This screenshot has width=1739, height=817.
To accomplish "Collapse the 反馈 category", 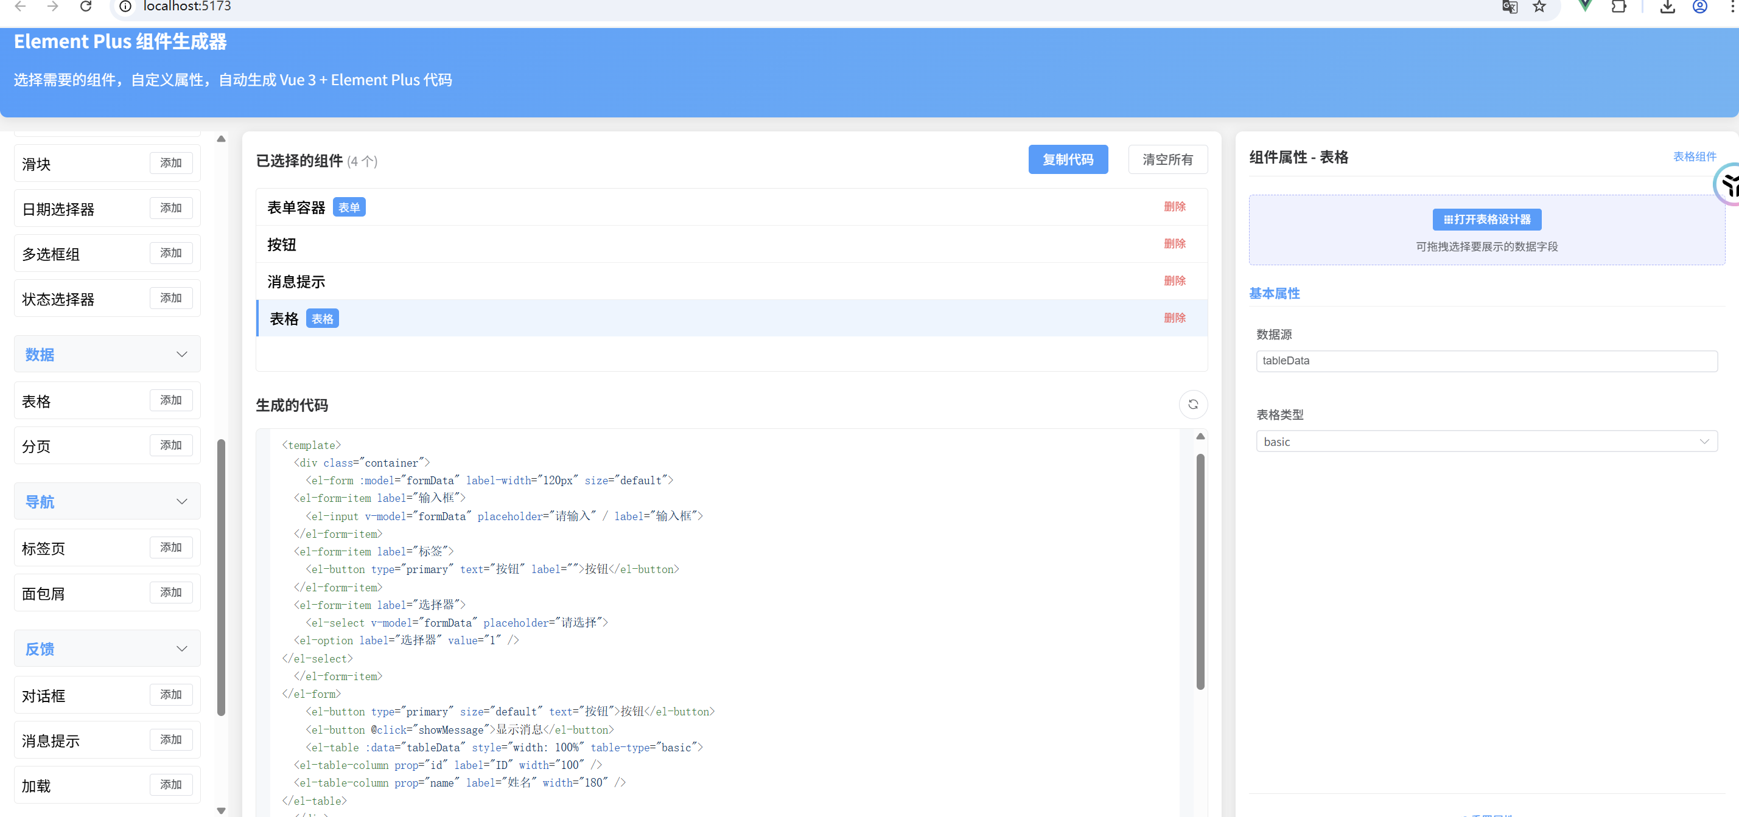I will click(107, 648).
